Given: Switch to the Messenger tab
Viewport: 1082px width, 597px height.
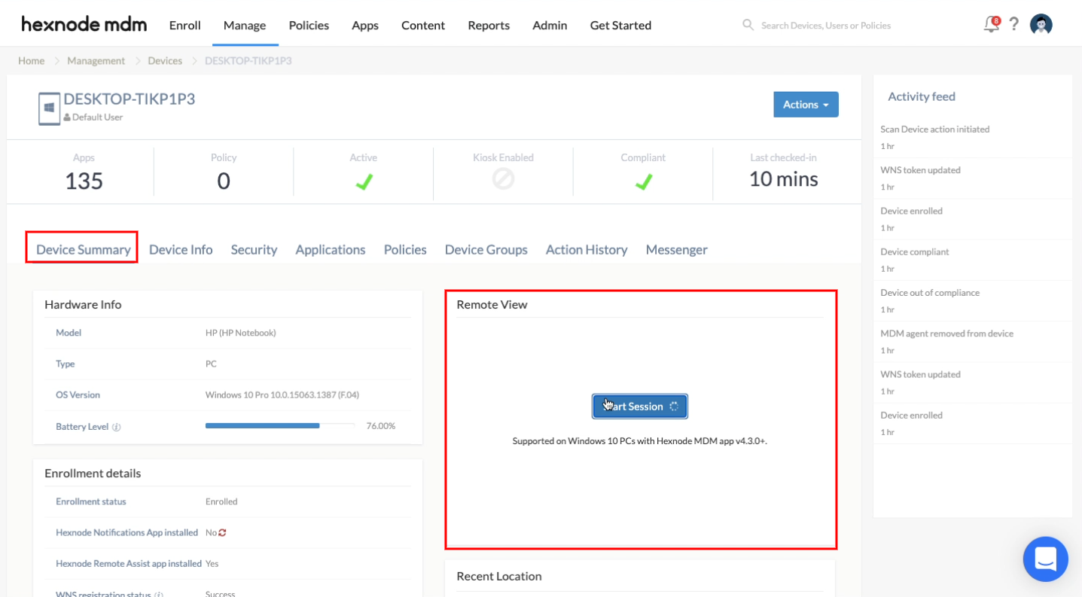Looking at the screenshot, I should [x=677, y=249].
